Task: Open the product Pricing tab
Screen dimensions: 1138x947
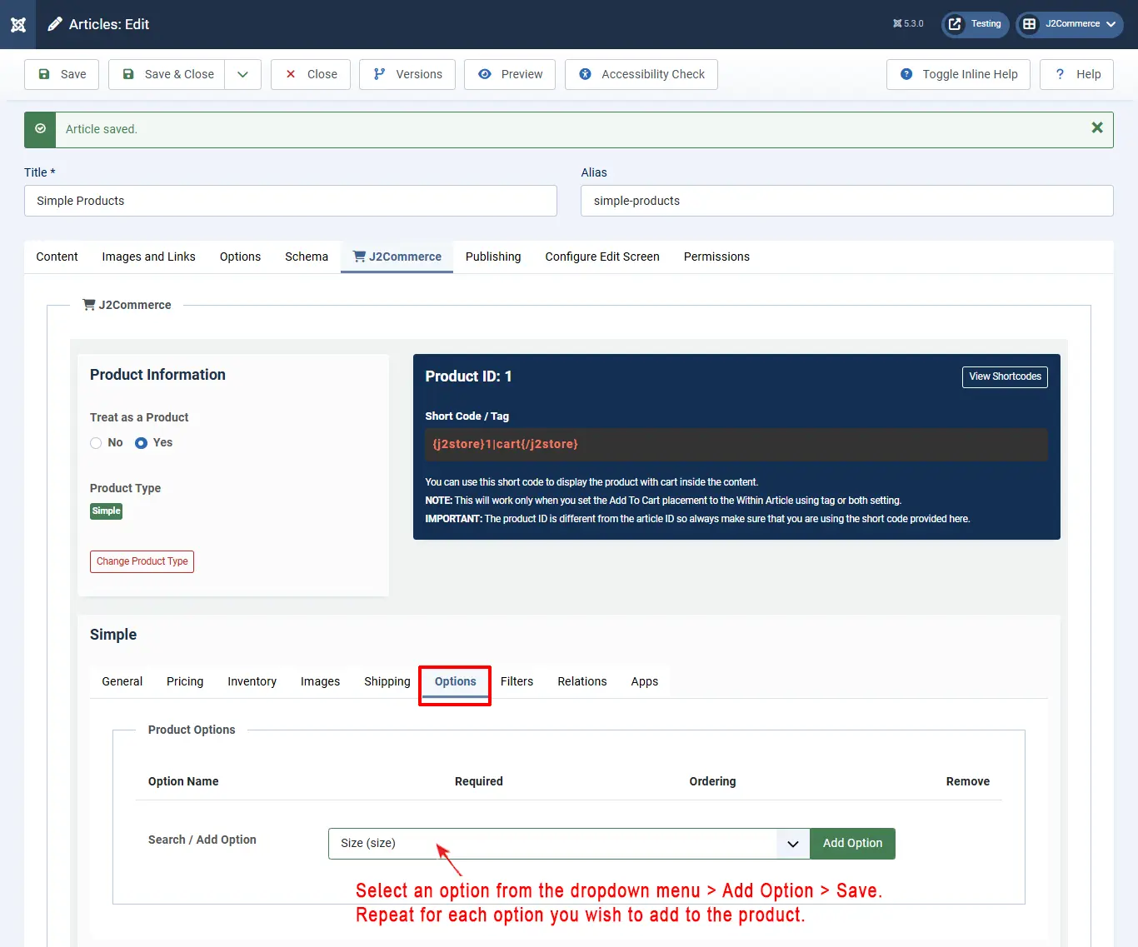Action: pyautogui.click(x=185, y=681)
